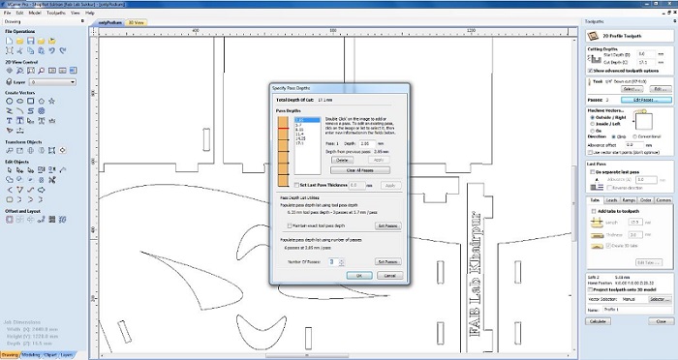This screenshot has height=360, width=678.
Task: Click Delete to remove selected pass
Action: click(342, 160)
